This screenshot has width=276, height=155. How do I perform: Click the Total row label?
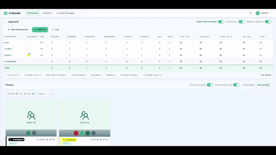tap(7, 68)
